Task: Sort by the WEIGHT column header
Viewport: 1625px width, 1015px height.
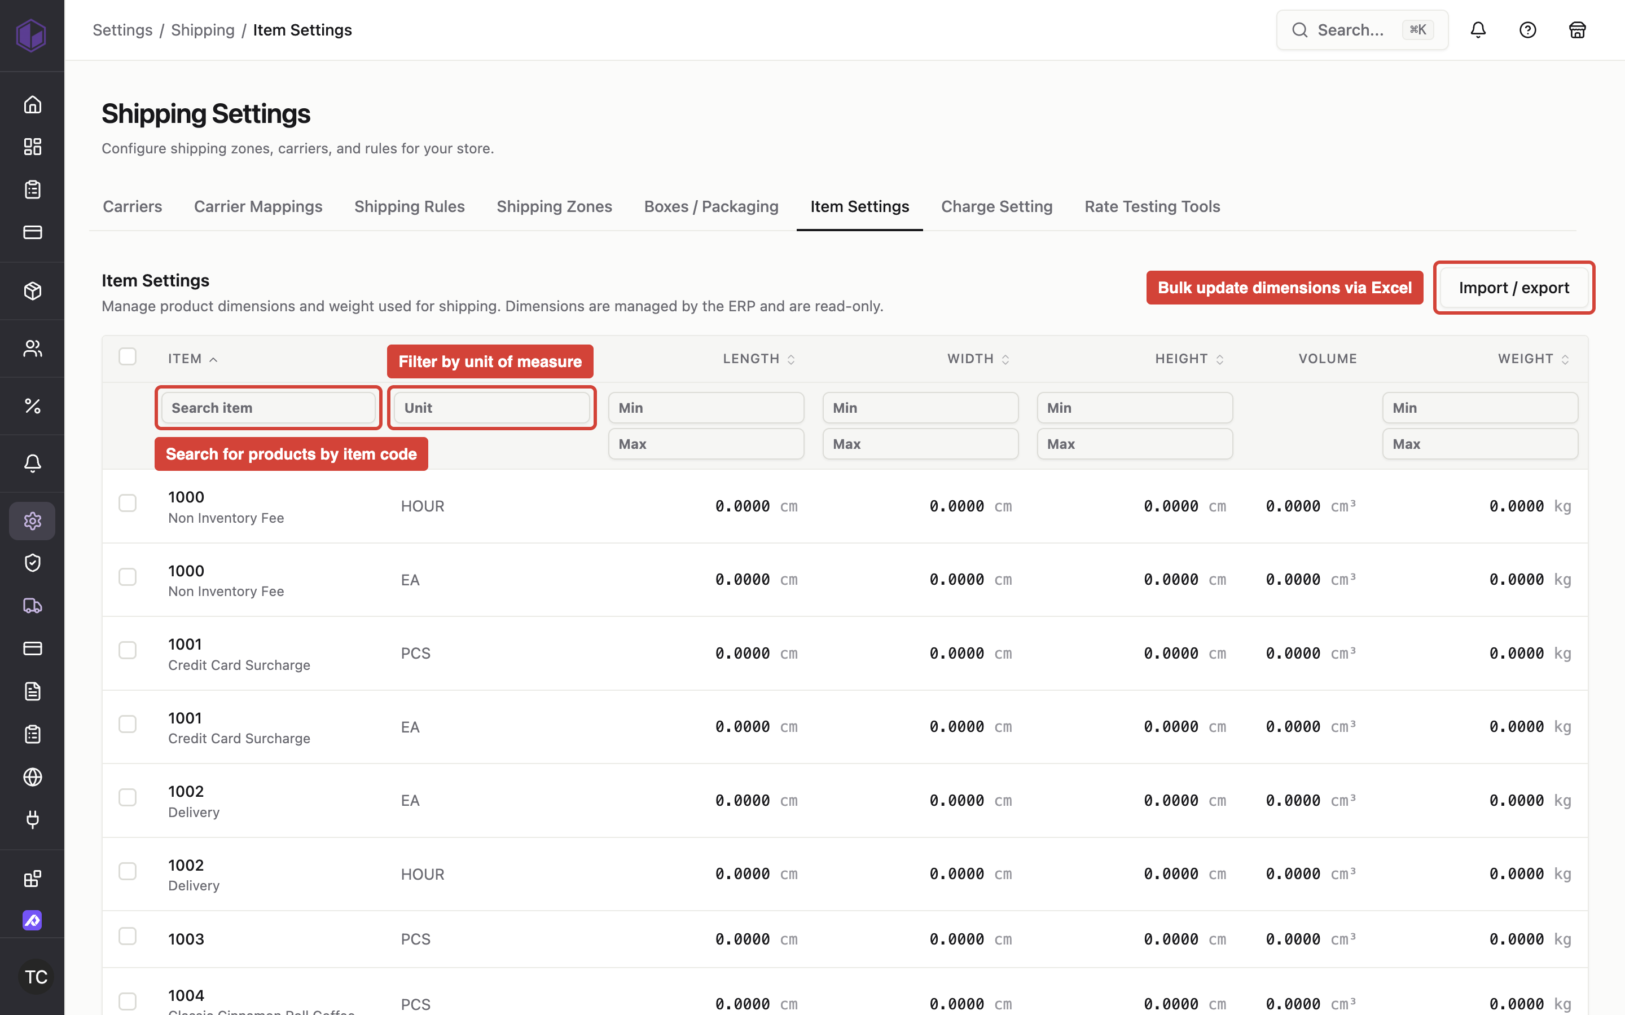Action: tap(1534, 359)
